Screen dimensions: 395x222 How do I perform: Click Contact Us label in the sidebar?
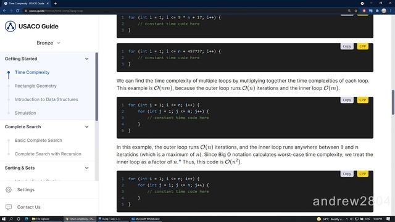pos(29,207)
